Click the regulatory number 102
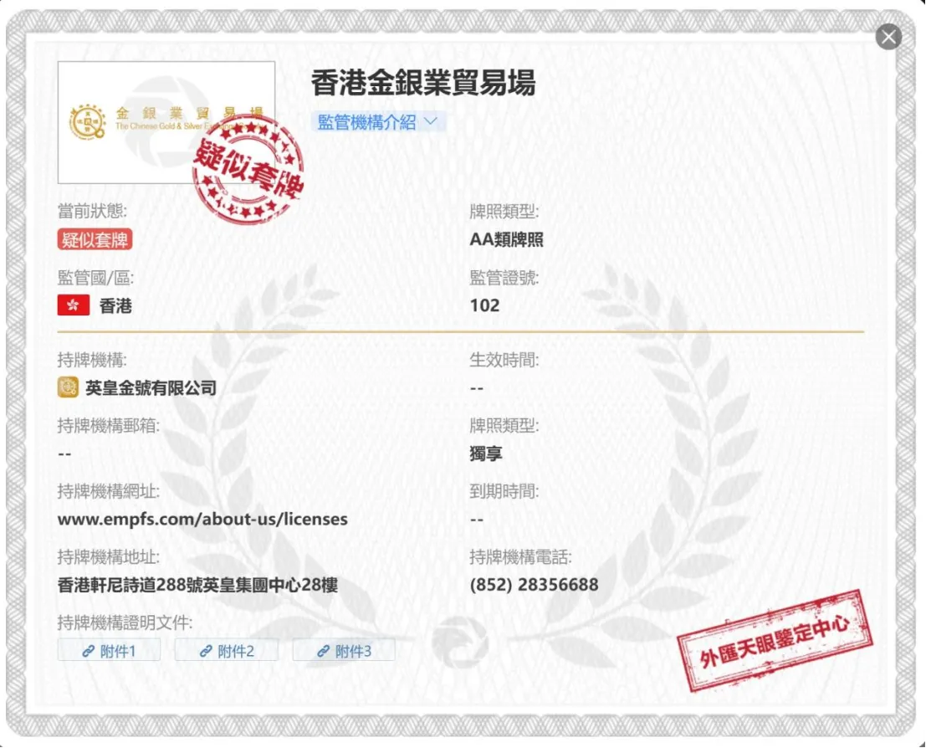Screen dimensions: 926x748 tap(485, 305)
